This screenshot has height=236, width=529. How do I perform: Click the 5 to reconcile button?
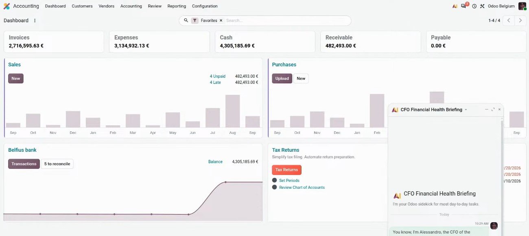pyautogui.click(x=57, y=164)
